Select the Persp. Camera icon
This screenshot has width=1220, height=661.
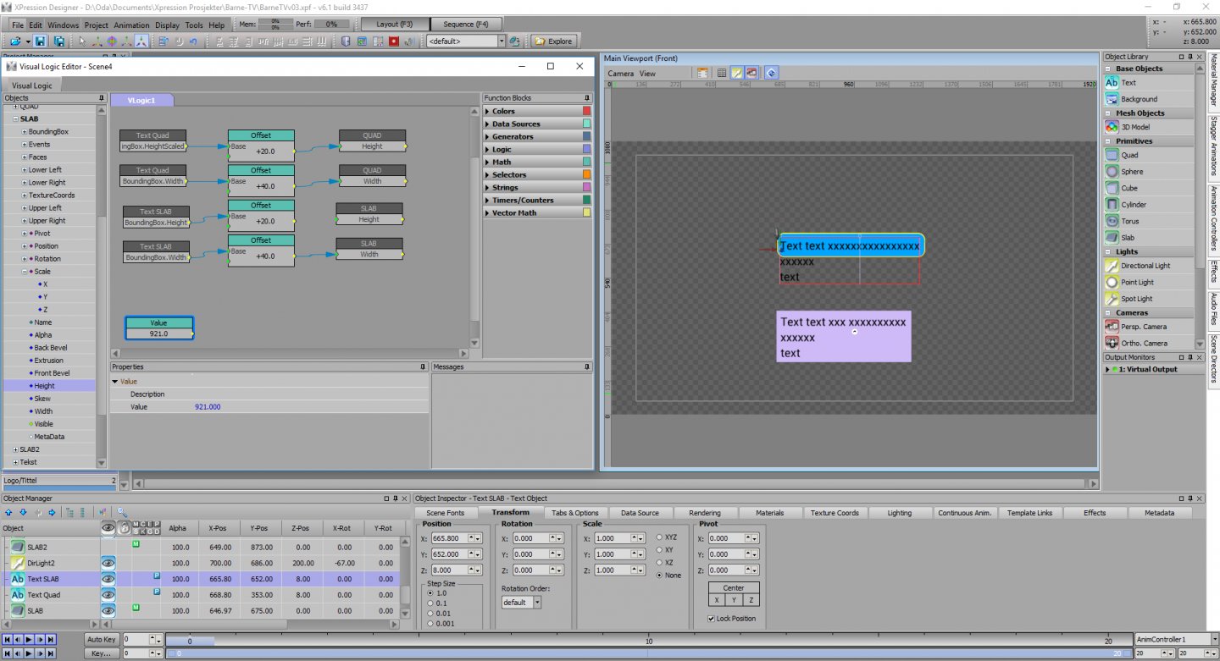(x=1112, y=327)
